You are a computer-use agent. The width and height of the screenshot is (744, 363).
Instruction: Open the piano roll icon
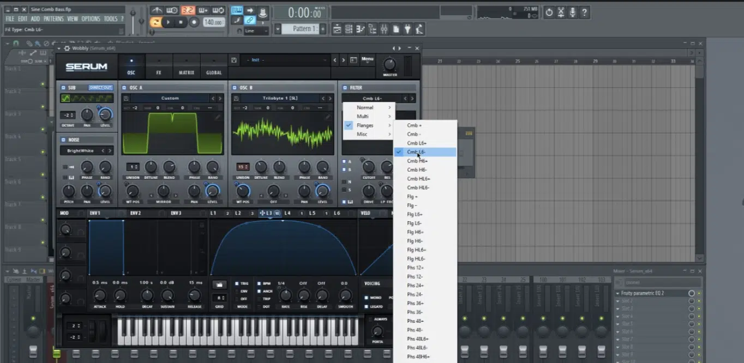pos(361,29)
